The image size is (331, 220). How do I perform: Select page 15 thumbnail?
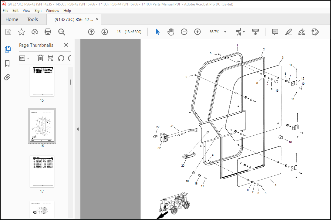42,82
